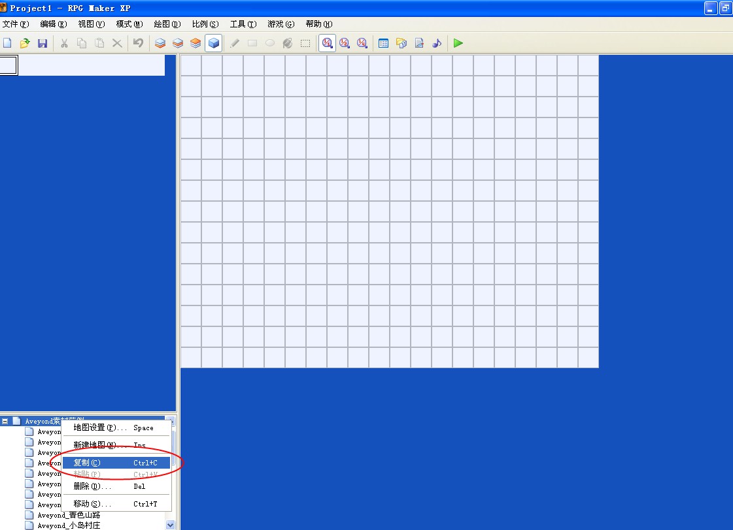This screenshot has height=530, width=733.
Task: Select the dashed-rectangle Select tool
Action: [x=305, y=43]
